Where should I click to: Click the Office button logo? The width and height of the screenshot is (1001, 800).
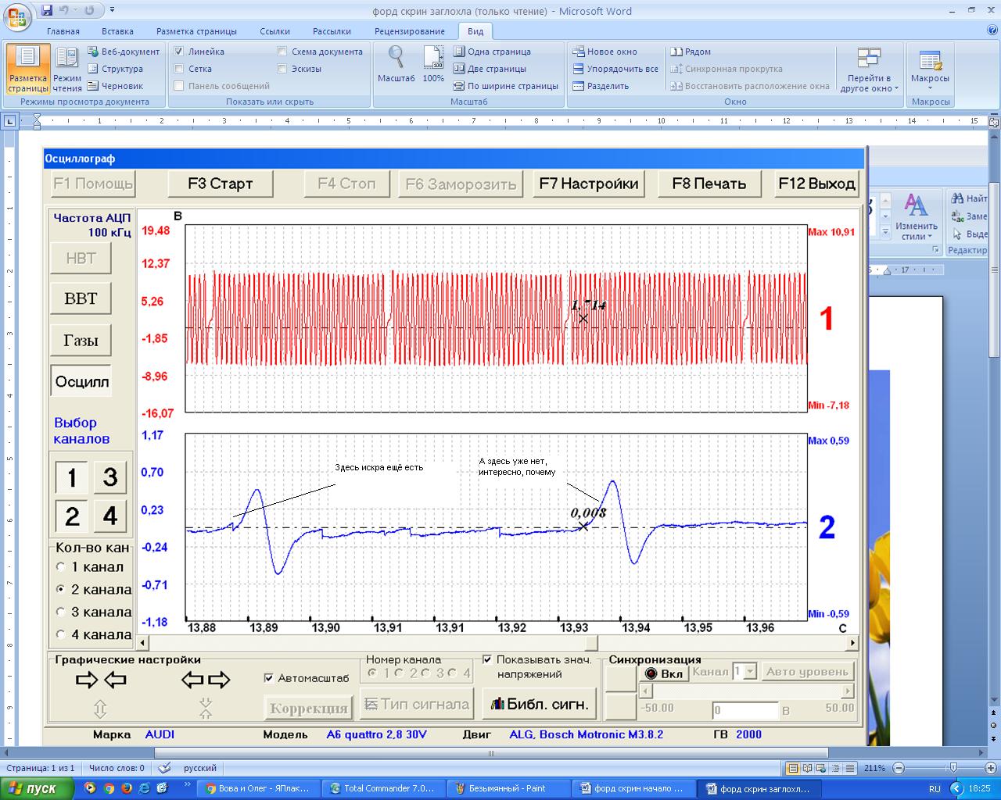point(16,16)
